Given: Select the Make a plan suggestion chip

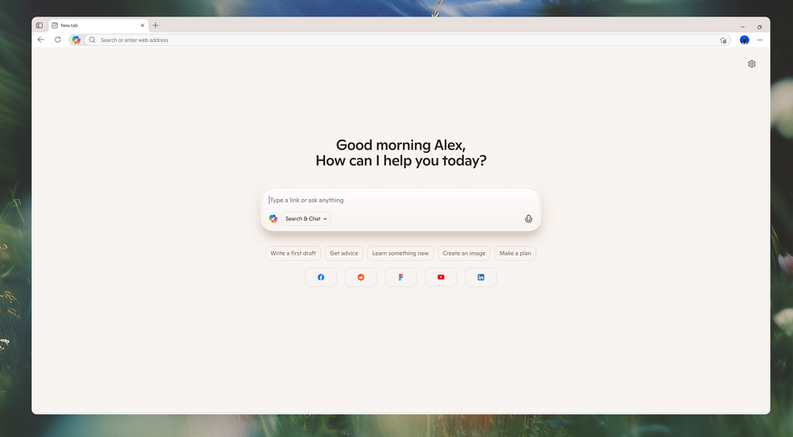Looking at the screenshot, I should (515, 254).
